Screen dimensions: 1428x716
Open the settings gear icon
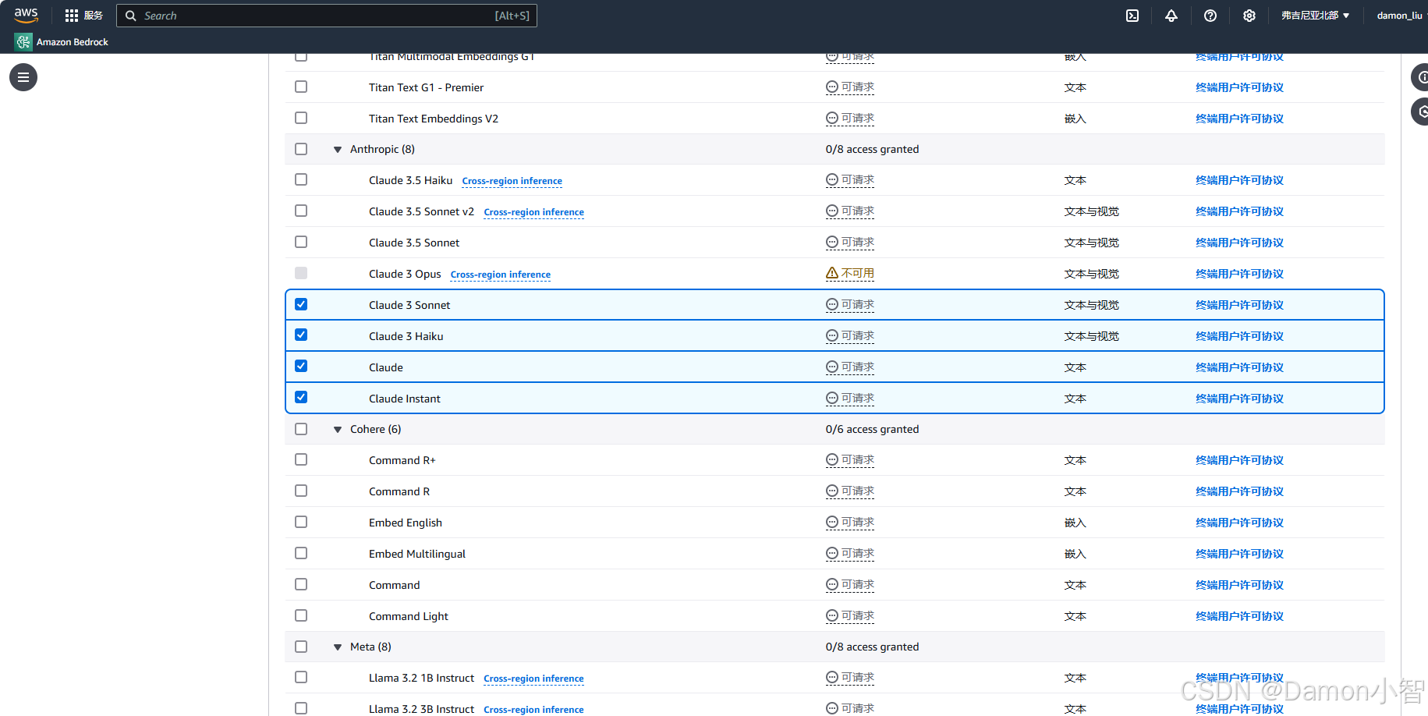[x=1249, y=16]
